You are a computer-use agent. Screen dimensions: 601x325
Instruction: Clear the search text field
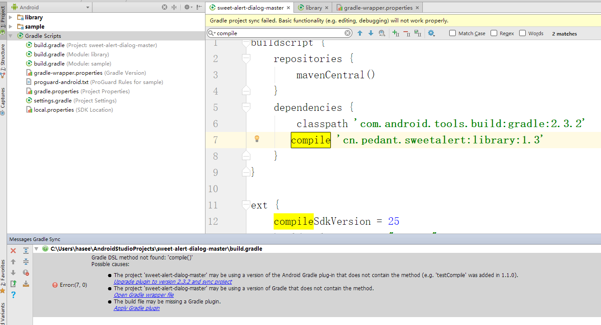(348, 33)
